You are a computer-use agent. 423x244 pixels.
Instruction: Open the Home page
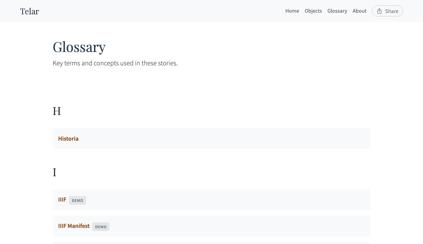click(x=292, y=11)
